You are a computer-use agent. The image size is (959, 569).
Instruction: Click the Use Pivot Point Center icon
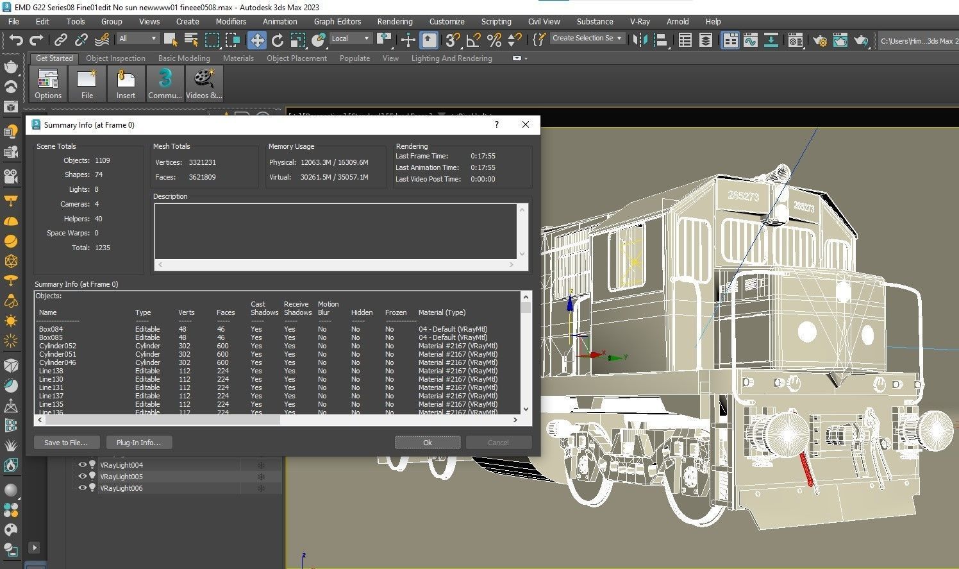tap(385, 40)
